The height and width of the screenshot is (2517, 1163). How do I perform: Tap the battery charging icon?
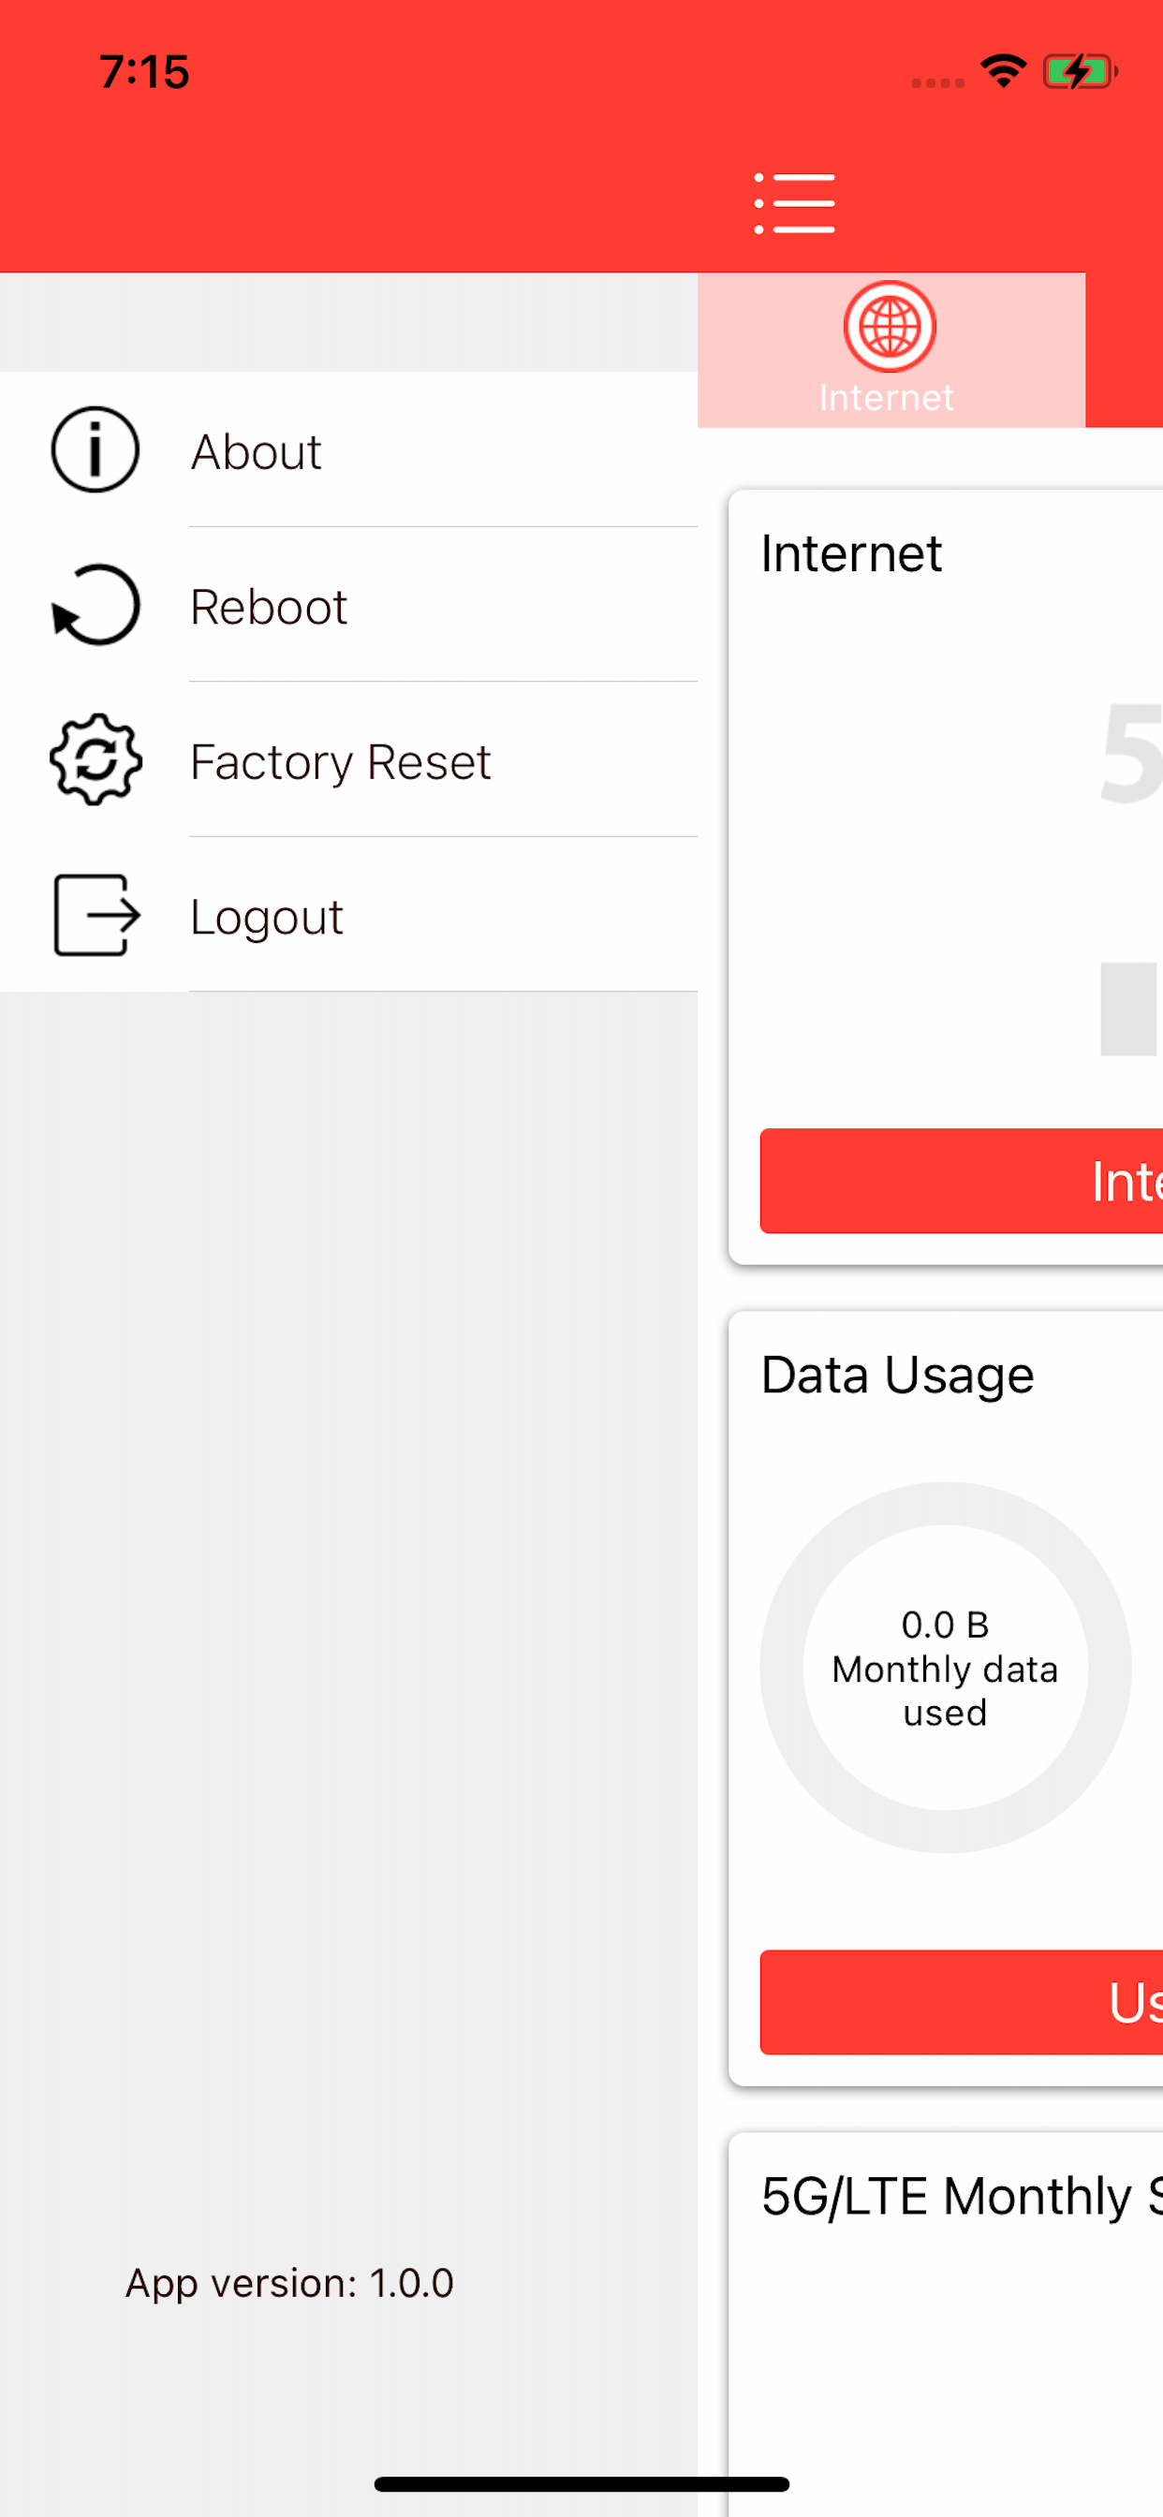tap(1080, 71)
